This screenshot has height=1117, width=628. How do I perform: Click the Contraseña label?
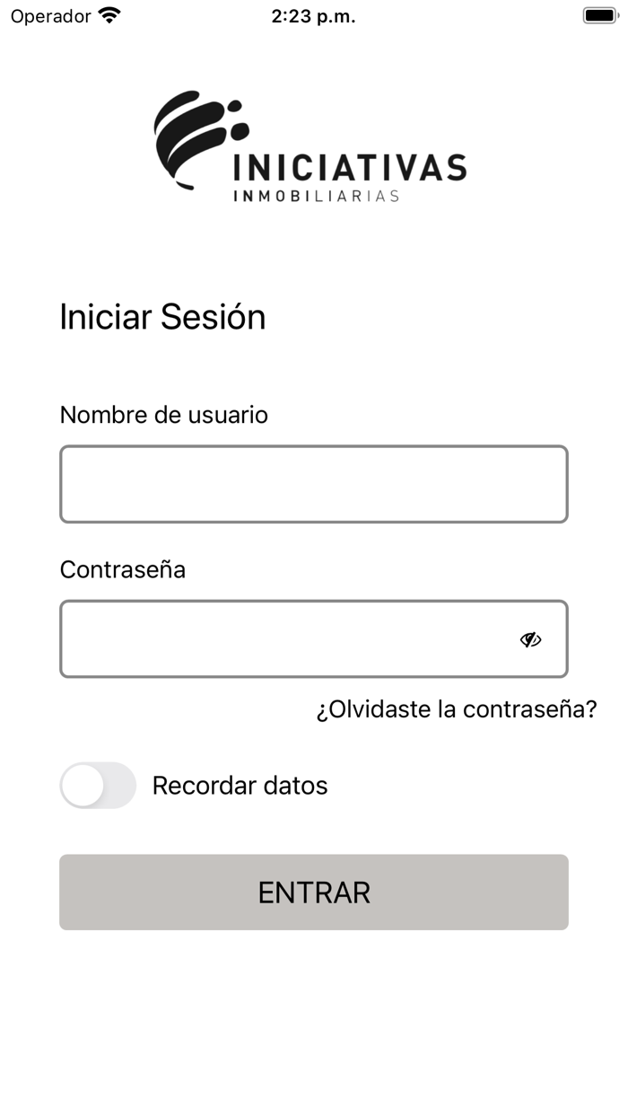(x=122, y=569)
